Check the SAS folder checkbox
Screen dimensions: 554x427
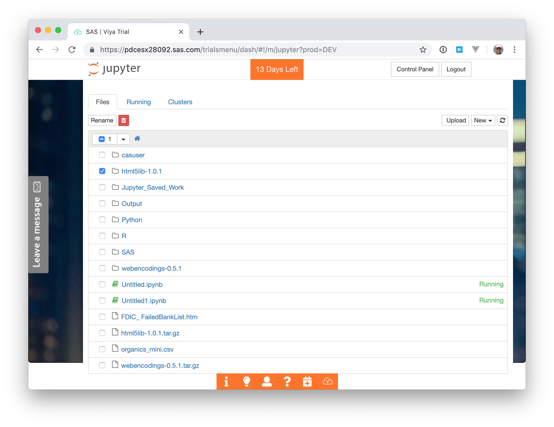(x=102, y=252)
